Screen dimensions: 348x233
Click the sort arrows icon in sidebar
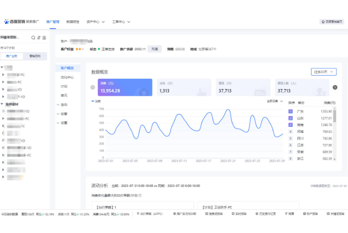[39, 38]
